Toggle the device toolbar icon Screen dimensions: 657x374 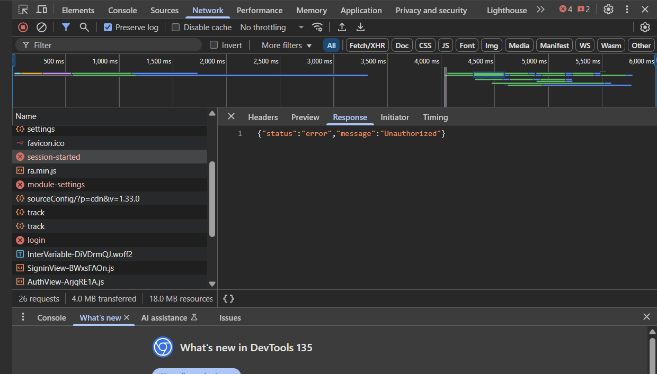point(41,10)
